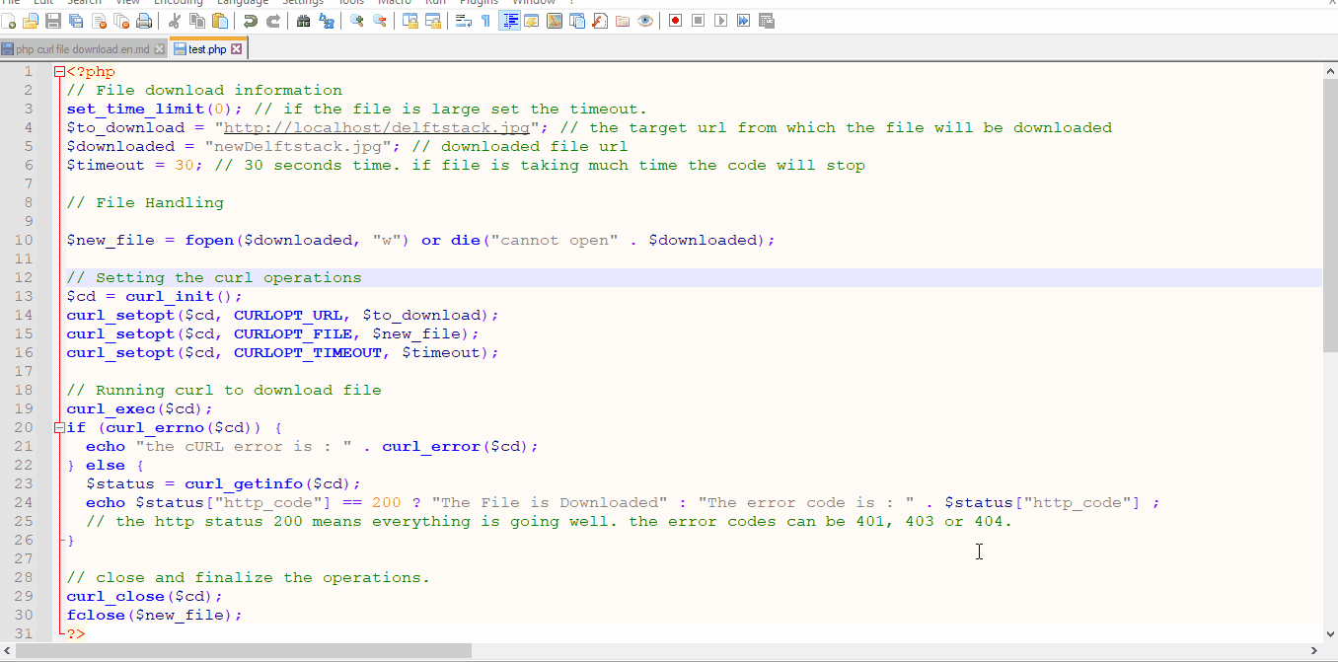Click "fclose" on line 30
Screen dimensions: 1338x662
tap(96, 615)
